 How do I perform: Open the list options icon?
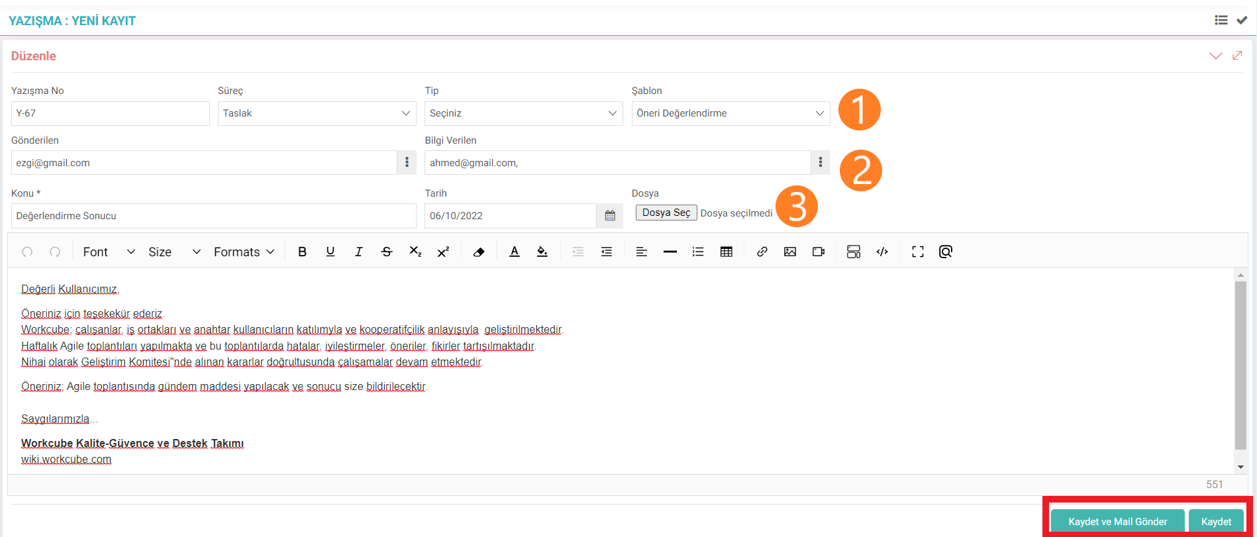698,252
